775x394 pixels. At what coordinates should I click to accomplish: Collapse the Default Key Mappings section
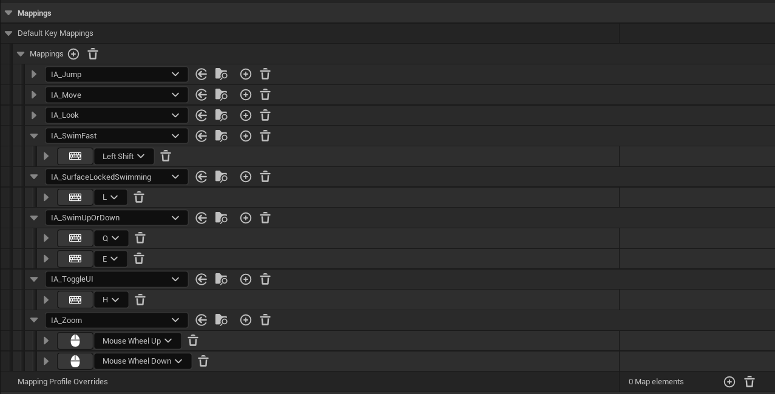[x=8, y=33]
